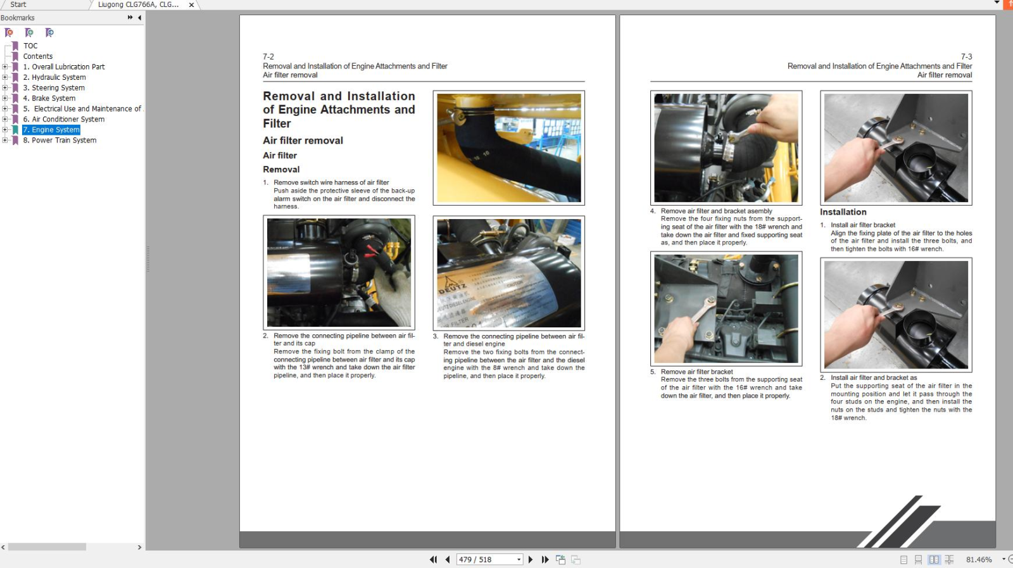Select the Liugong CLG766A document tab
This screenshot has height=568, width=1013.
138,4
